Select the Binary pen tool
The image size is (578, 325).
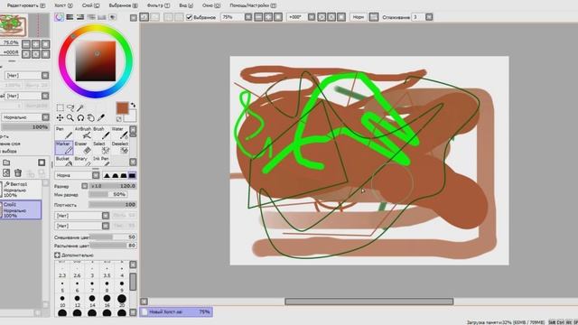pyautogui.click(x=82, y=161)
